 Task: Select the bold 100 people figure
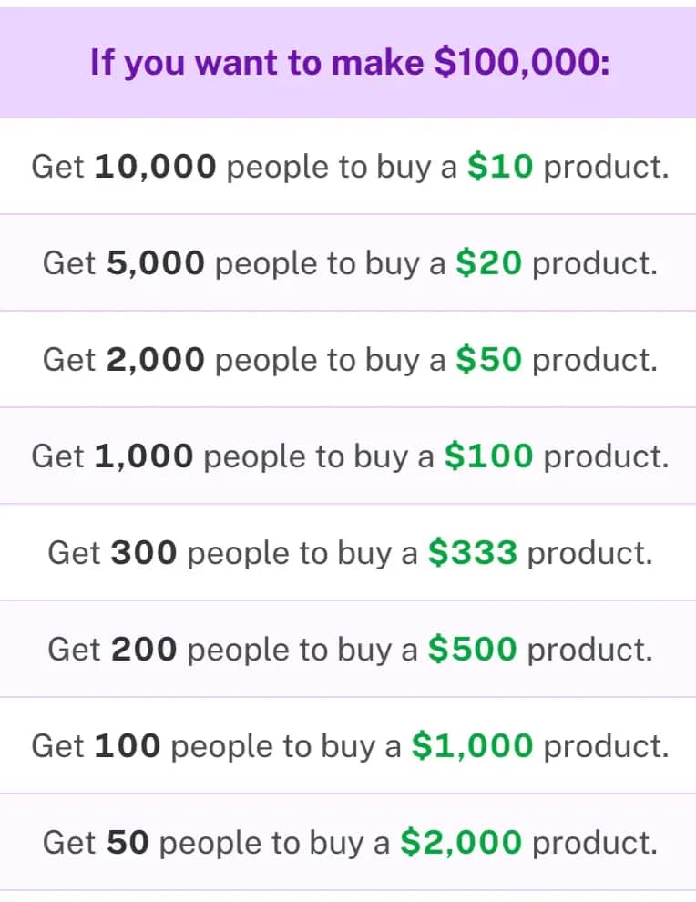[128, 746]
